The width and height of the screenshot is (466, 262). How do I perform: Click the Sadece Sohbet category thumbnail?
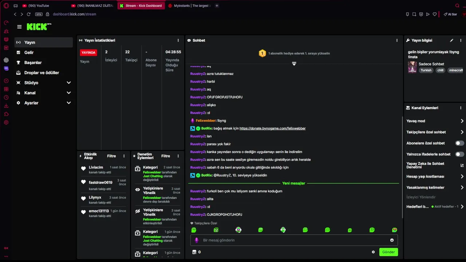(412, 67)
